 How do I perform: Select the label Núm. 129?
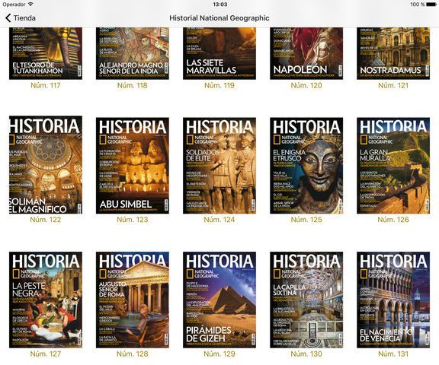pos(219,354)
